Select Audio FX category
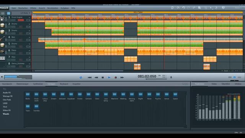The height and width of the screenshot is (138, 245). (x=7, y=93)
